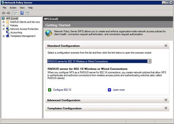Select Accounting in the console tree

click(16, 33)
